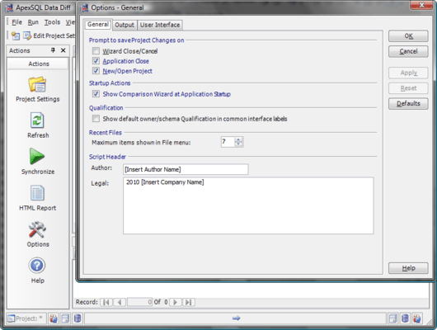Close the Actions panel
The width and height of the screenshot is (437, 330).
[x=63, y=50]
